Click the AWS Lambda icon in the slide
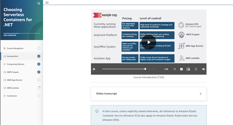 tap(182, 58)
